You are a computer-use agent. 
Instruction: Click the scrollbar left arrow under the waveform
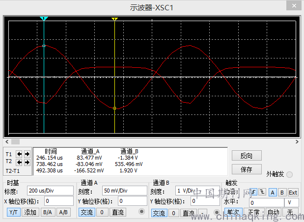coord(7,142)
